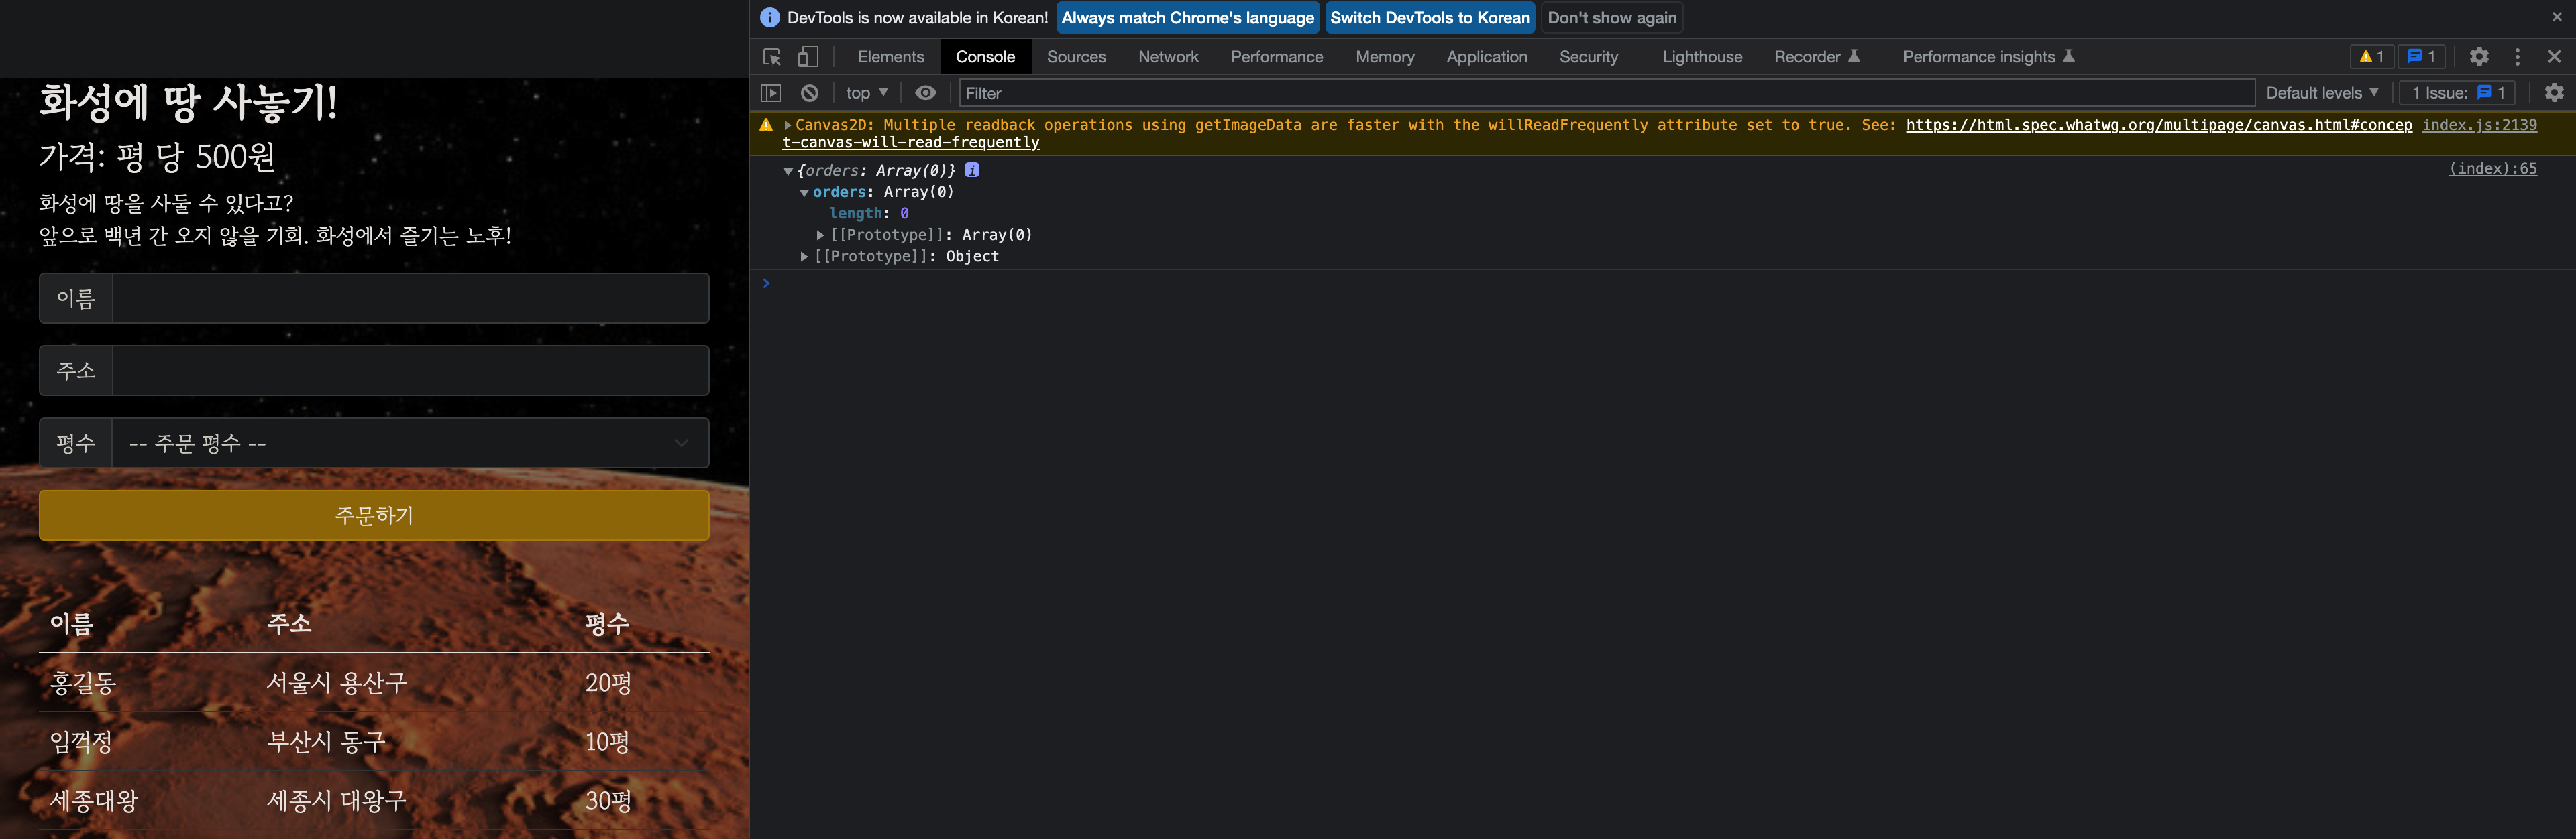Open the Recorder tab
Image resolution: width=2576 pixels, height=839 pixels.
(x=1816, y=57)
